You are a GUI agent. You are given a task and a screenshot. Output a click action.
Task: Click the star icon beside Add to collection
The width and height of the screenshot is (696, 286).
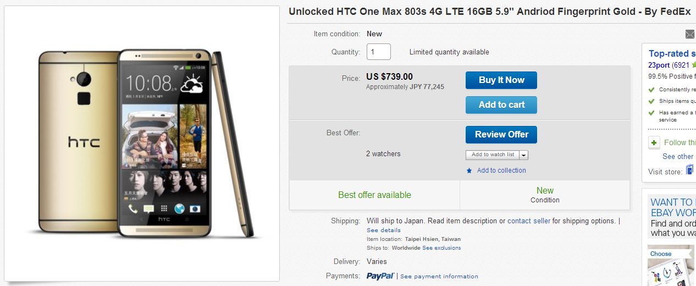pos(469,171)
